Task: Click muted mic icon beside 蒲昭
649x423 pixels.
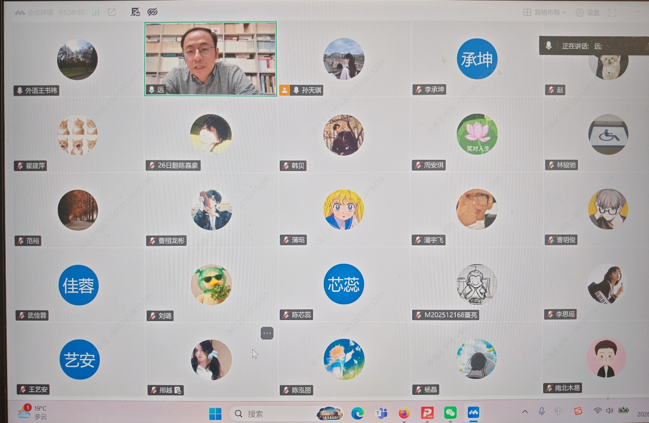Action: tap(286, 240)
